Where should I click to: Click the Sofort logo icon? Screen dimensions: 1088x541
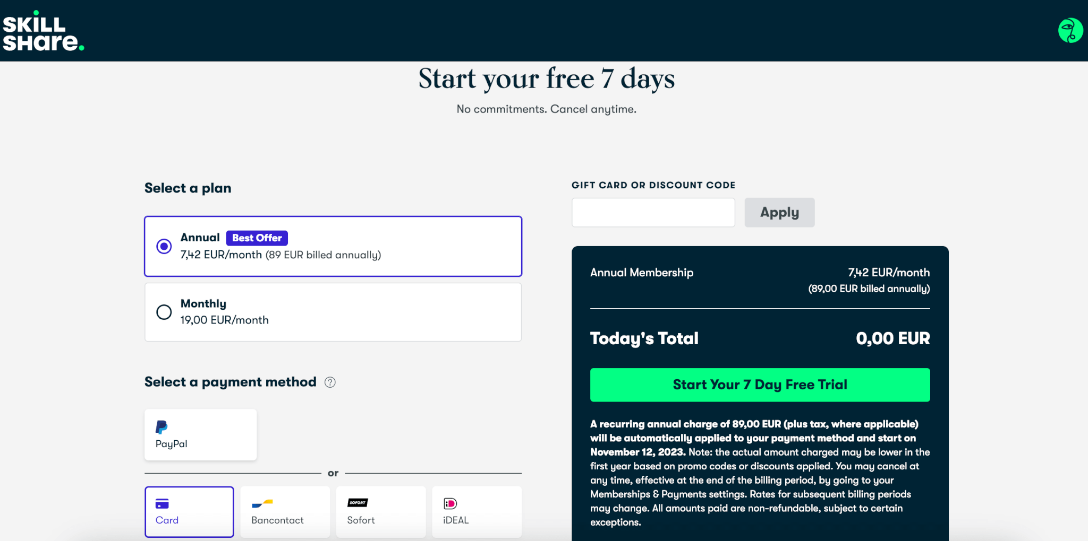(358, 503)
